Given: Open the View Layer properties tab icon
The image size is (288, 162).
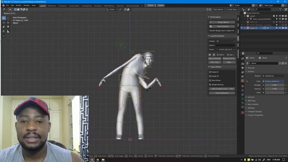Looking at the screenshot, I should coord(243,72).
